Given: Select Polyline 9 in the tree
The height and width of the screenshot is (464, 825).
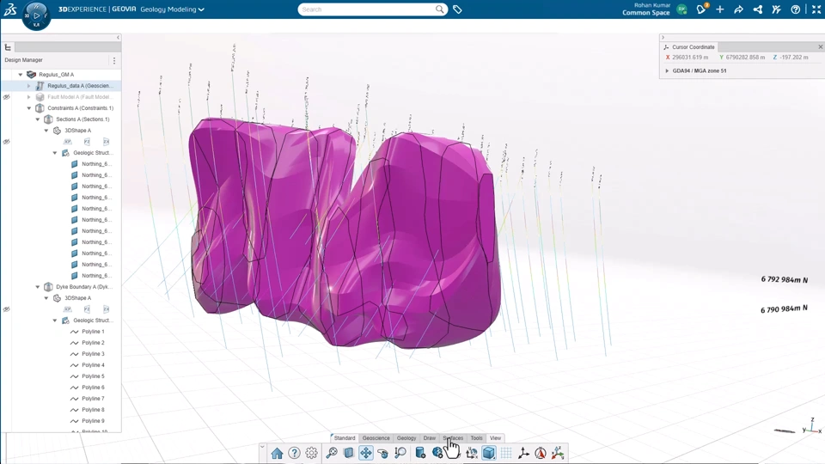Looking at the screenshot, I should [x=93, y=421].
